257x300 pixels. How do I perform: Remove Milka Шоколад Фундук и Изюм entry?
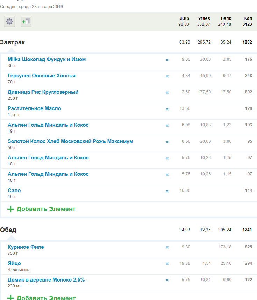click(x=167, y=60)
